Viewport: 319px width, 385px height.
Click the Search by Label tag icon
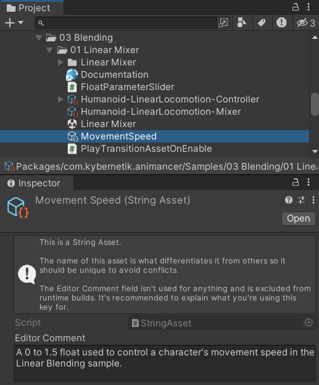coord(262,23)
